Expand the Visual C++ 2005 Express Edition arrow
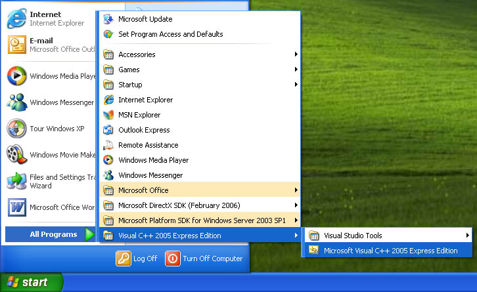The image size is (477, 292). pyautogui.click(x=296, y=236)
